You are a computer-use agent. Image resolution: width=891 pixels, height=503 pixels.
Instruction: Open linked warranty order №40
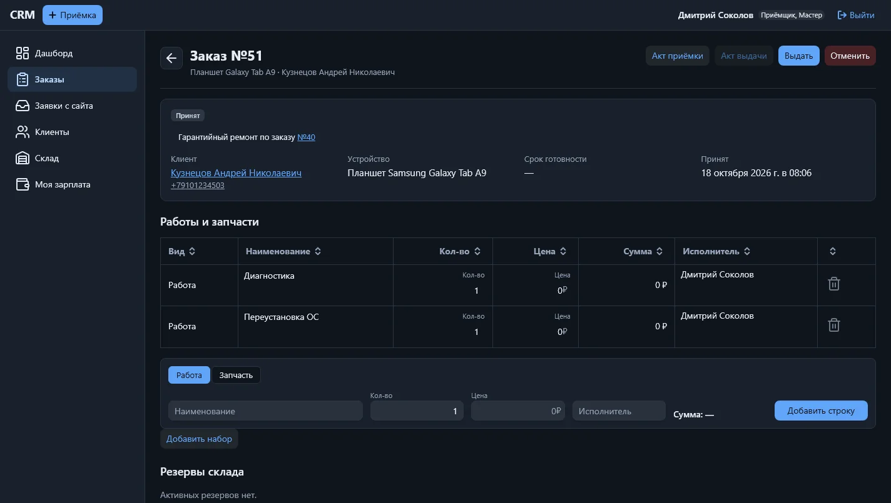(x=306, y=137)
